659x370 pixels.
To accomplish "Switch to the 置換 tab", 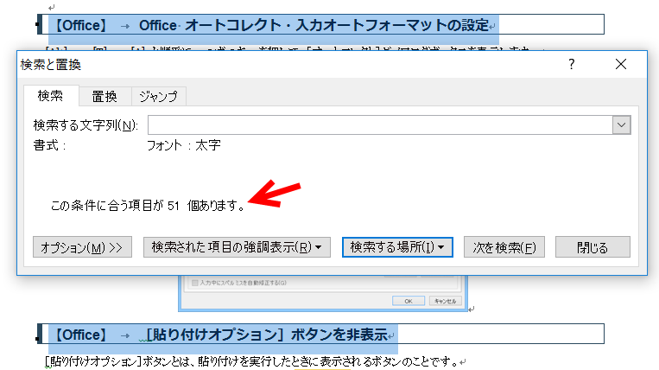I will coord(105,96).
